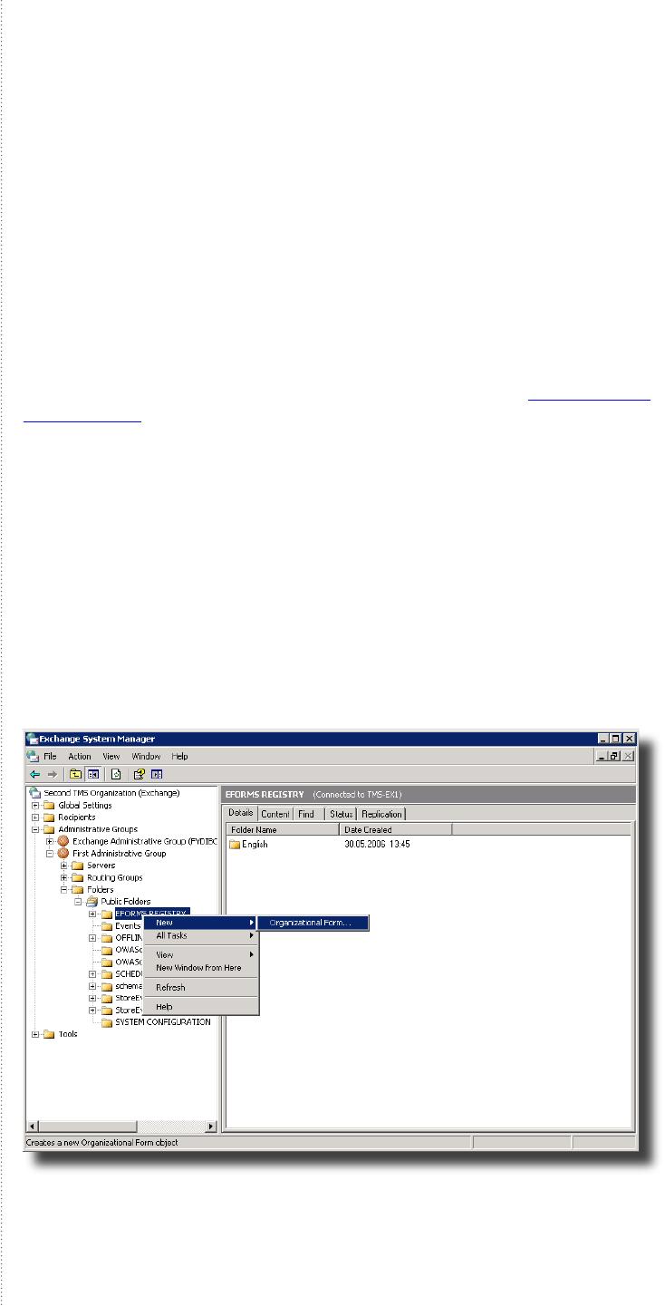Click the MMC icon left of File menu
The width and height of the screenshot is (665, 1306).
coord(34,756)
